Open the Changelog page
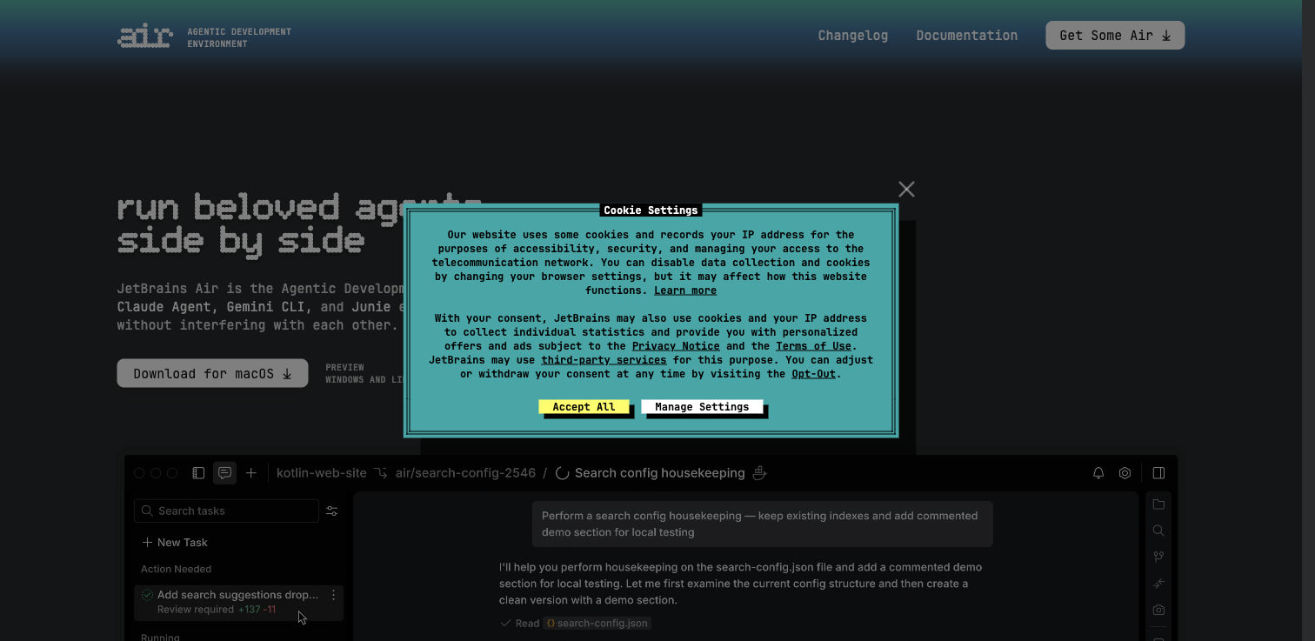 pos(853,36)
